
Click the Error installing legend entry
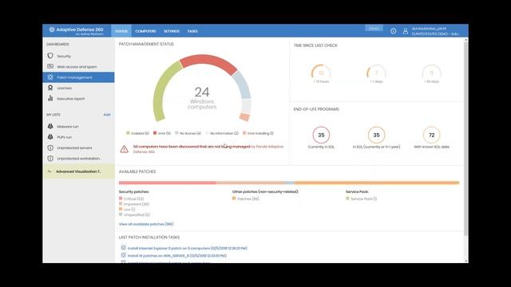[x=258, y=133]
